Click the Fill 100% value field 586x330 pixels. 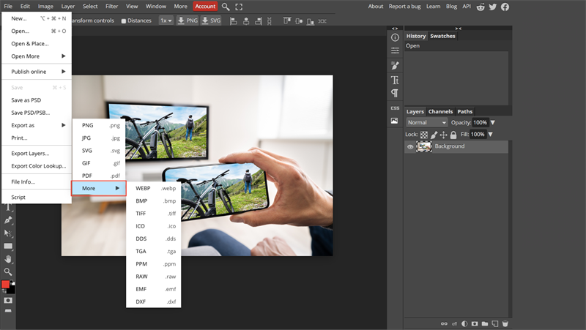click(478, 135)
